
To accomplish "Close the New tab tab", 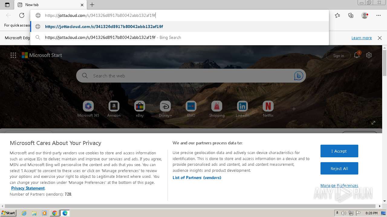I will tap(82, 5).
